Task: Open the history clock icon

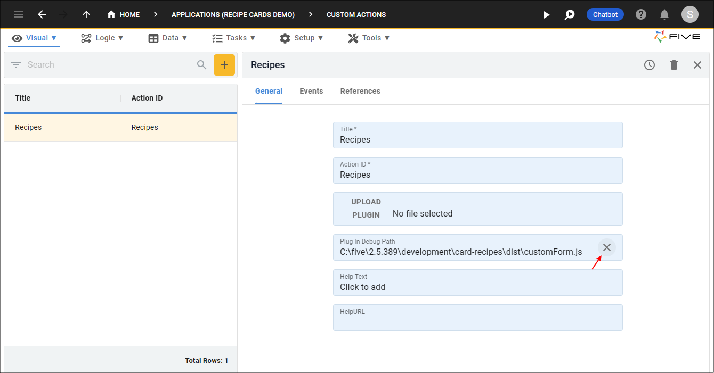Action: [649, 65]
